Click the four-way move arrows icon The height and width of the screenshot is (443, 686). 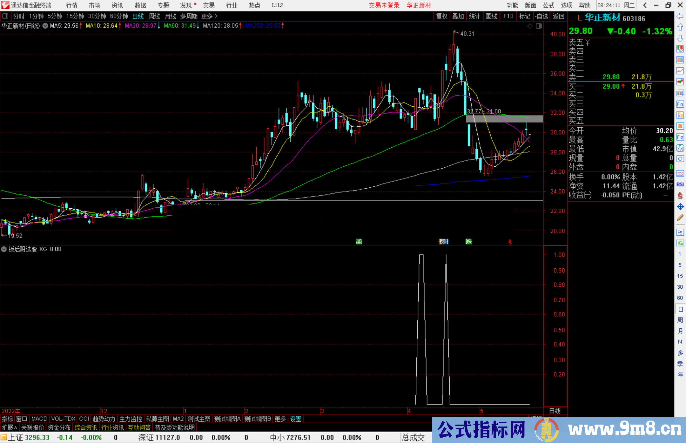[x=680, y=207]
